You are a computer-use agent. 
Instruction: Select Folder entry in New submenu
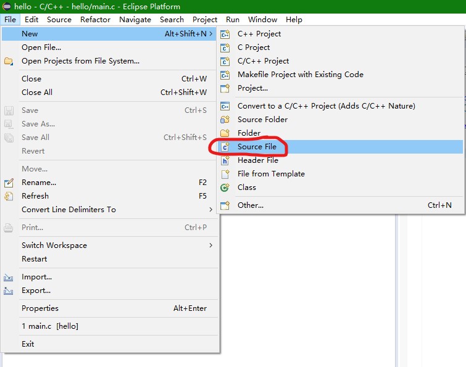pyautogui.click(x=340, y=133)
